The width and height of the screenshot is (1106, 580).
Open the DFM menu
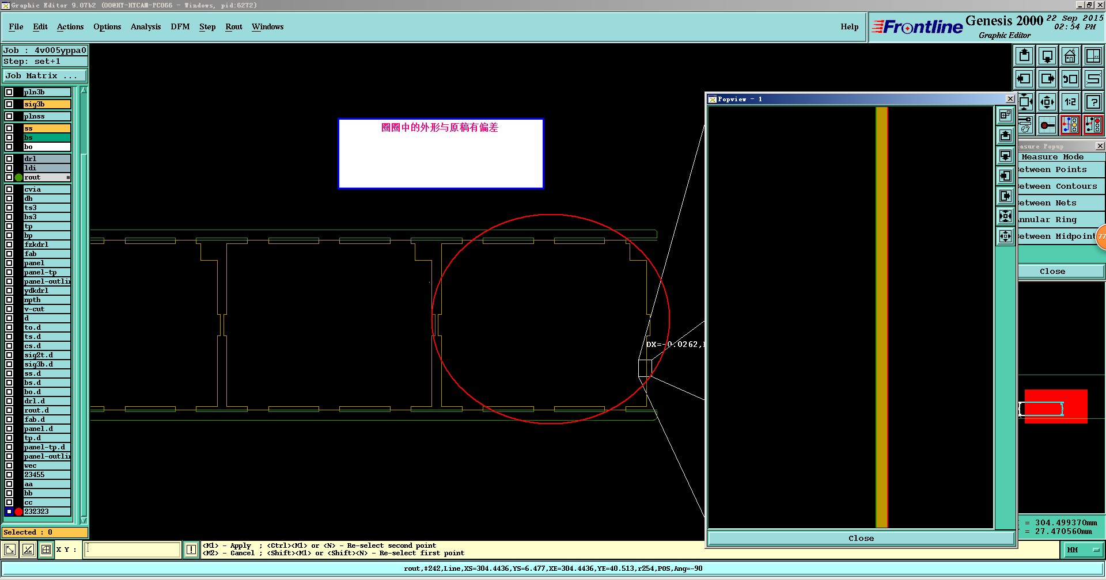[x=180, y=26]
